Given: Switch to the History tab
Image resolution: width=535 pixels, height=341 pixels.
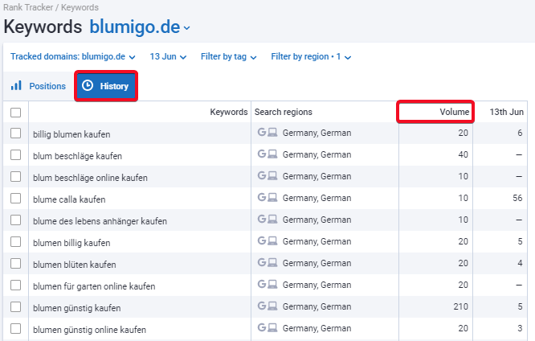Looking at the screenshot, I should [x=106, y=86].
